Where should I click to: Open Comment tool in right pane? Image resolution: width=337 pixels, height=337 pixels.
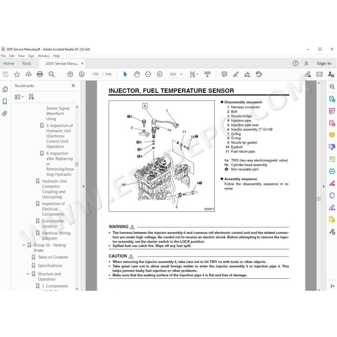click(x=332, y=135)
